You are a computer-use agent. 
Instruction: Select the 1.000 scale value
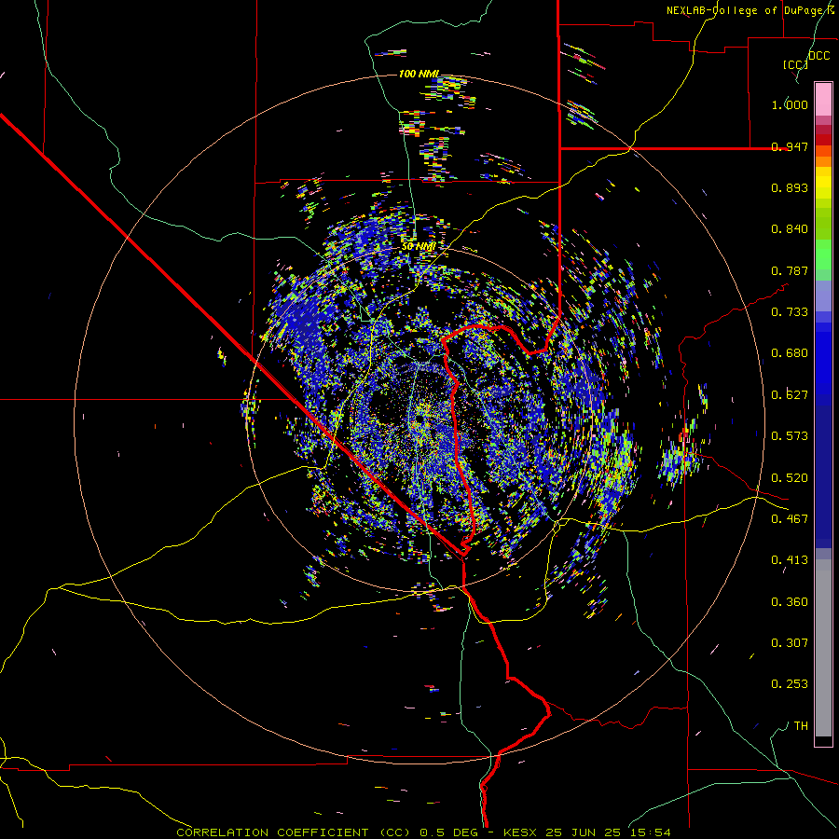[790, 104]
